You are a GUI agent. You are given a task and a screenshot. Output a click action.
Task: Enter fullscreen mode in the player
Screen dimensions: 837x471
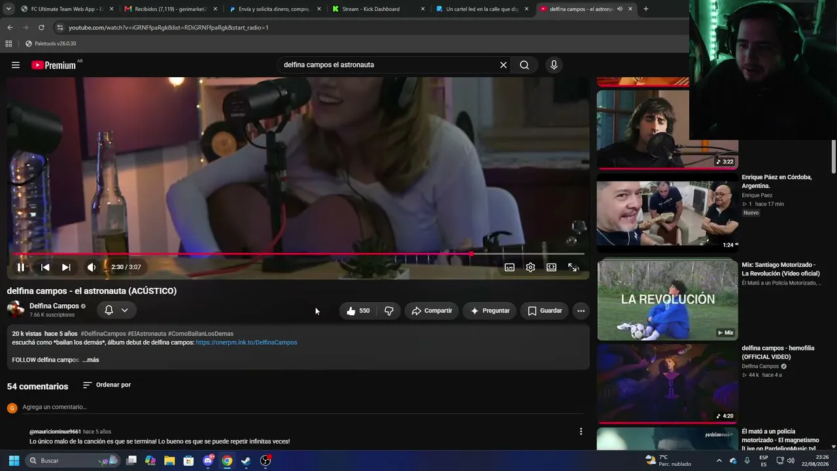[x=572, y=267]
